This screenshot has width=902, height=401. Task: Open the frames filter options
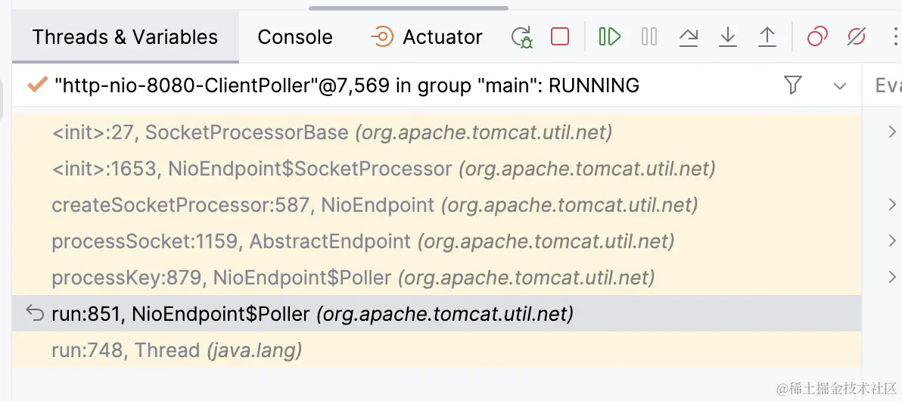click(x=793, y=85)
